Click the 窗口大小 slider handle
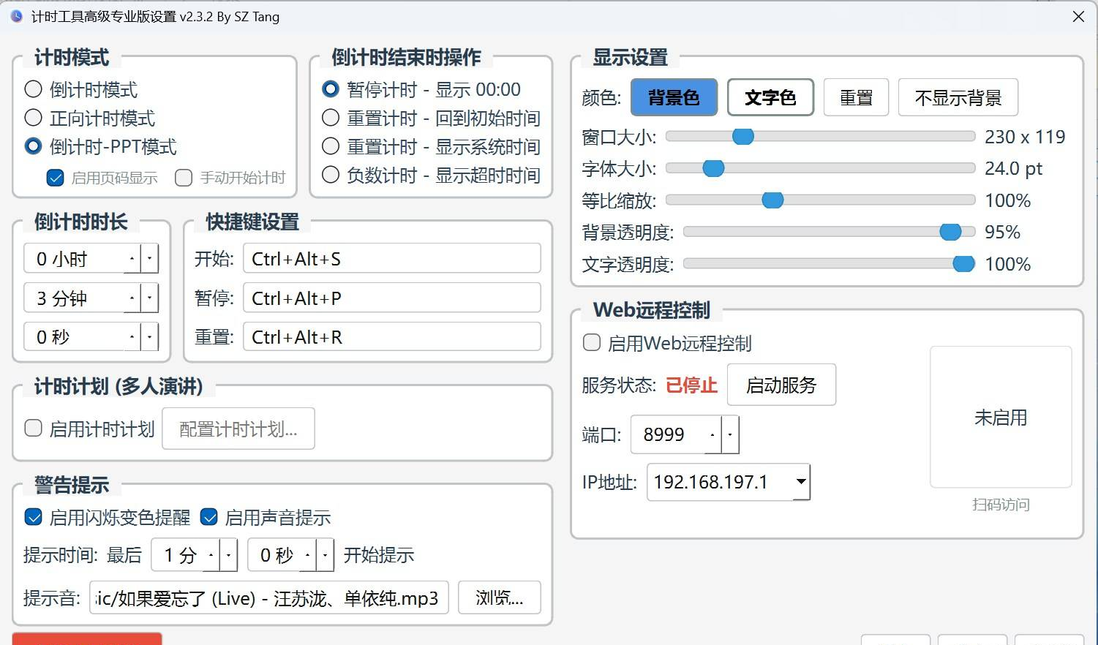The width and height of the screenshot is (1098, 645). tap(742, 137)
